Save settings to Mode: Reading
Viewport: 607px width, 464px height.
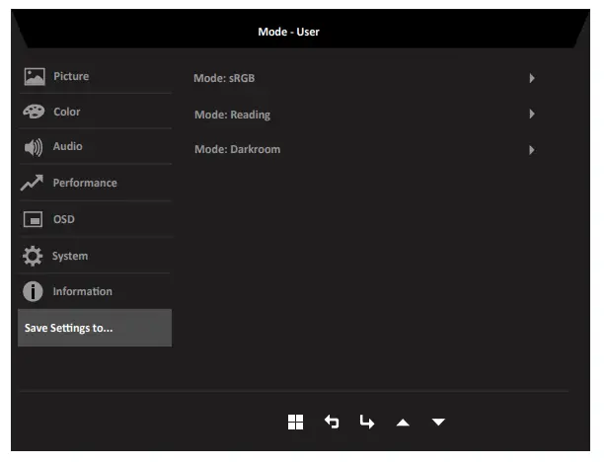(364, 115)
